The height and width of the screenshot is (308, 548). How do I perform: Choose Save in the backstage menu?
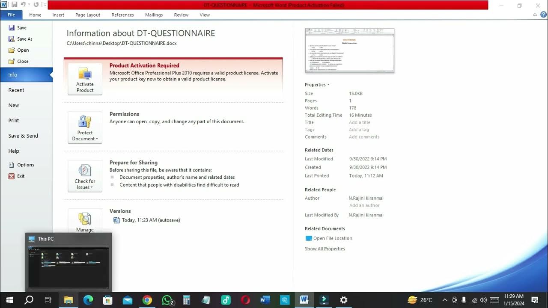point(18,28)
